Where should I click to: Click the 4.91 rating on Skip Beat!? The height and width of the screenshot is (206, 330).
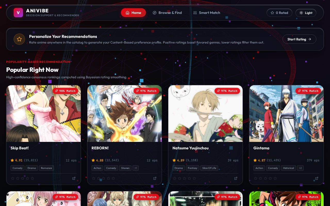(17, 160)
